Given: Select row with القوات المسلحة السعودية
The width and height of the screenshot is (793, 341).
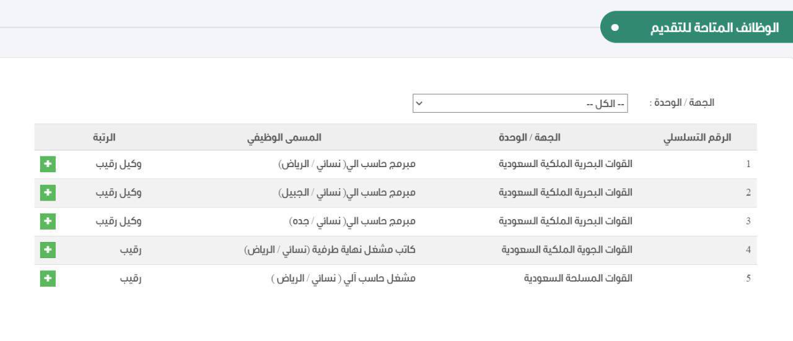Looking at the screenshot, I should click(395, 278).
